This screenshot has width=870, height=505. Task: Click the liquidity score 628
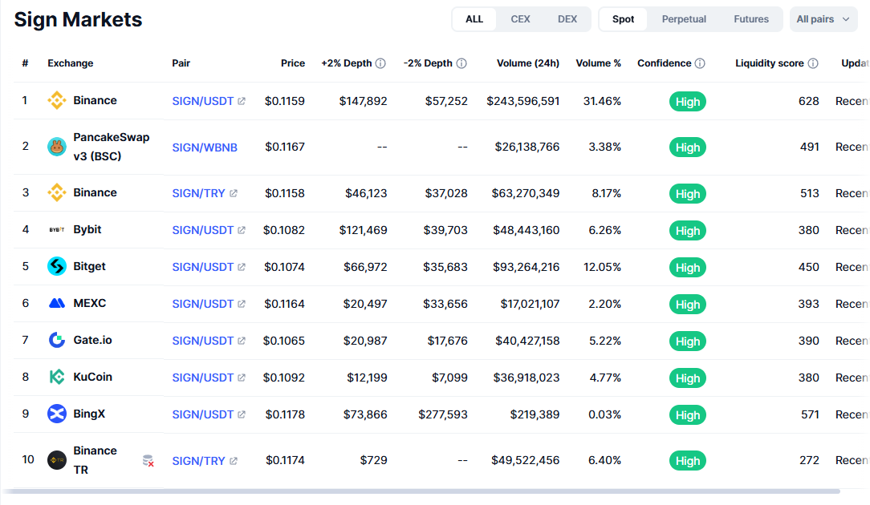808,101
